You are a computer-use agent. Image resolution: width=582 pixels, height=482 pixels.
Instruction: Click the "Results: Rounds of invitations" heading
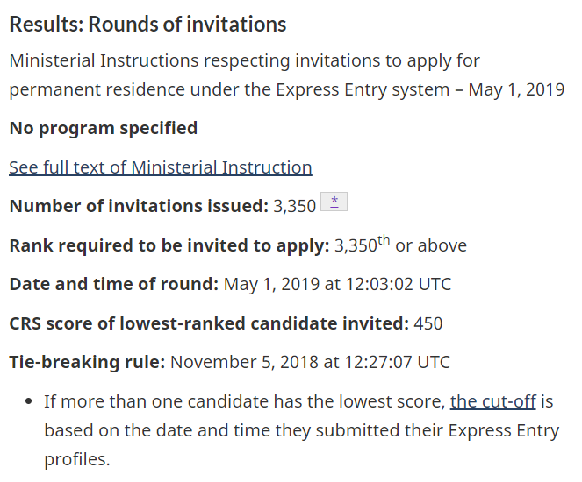pyautogui.click(x=147, y=24)
